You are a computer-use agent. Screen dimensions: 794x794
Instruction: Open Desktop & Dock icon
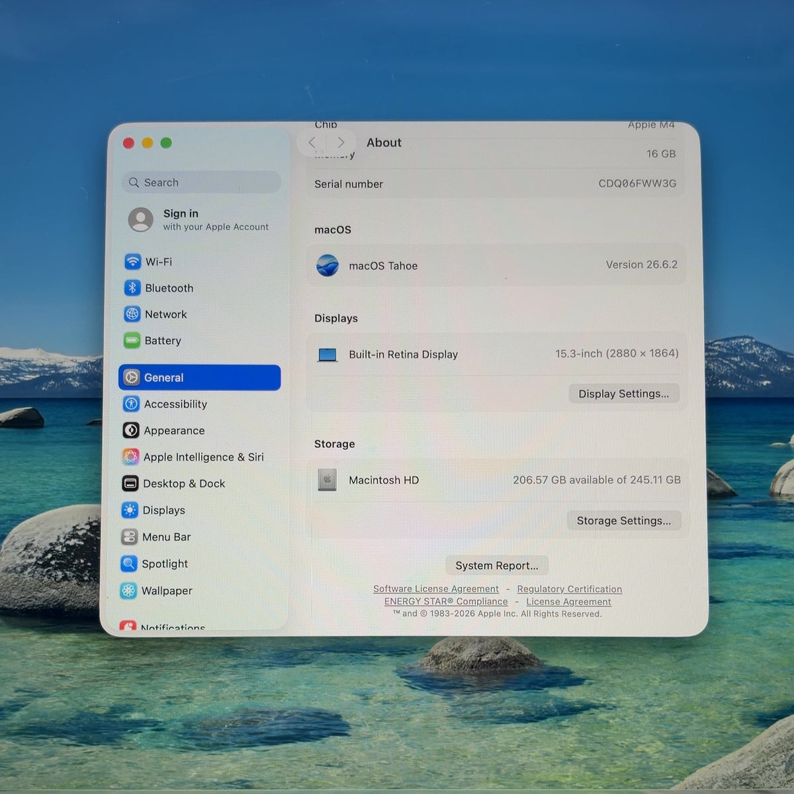(130, 484)
